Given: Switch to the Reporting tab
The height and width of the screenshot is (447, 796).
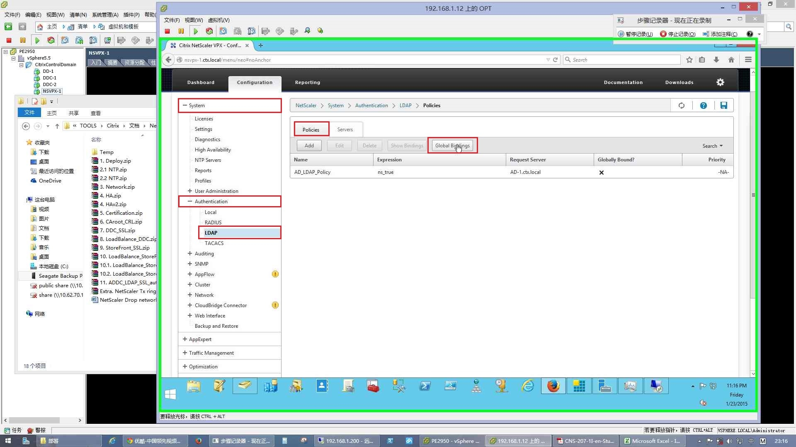Looking at the screenshot, I should click(x=308, y=82).
